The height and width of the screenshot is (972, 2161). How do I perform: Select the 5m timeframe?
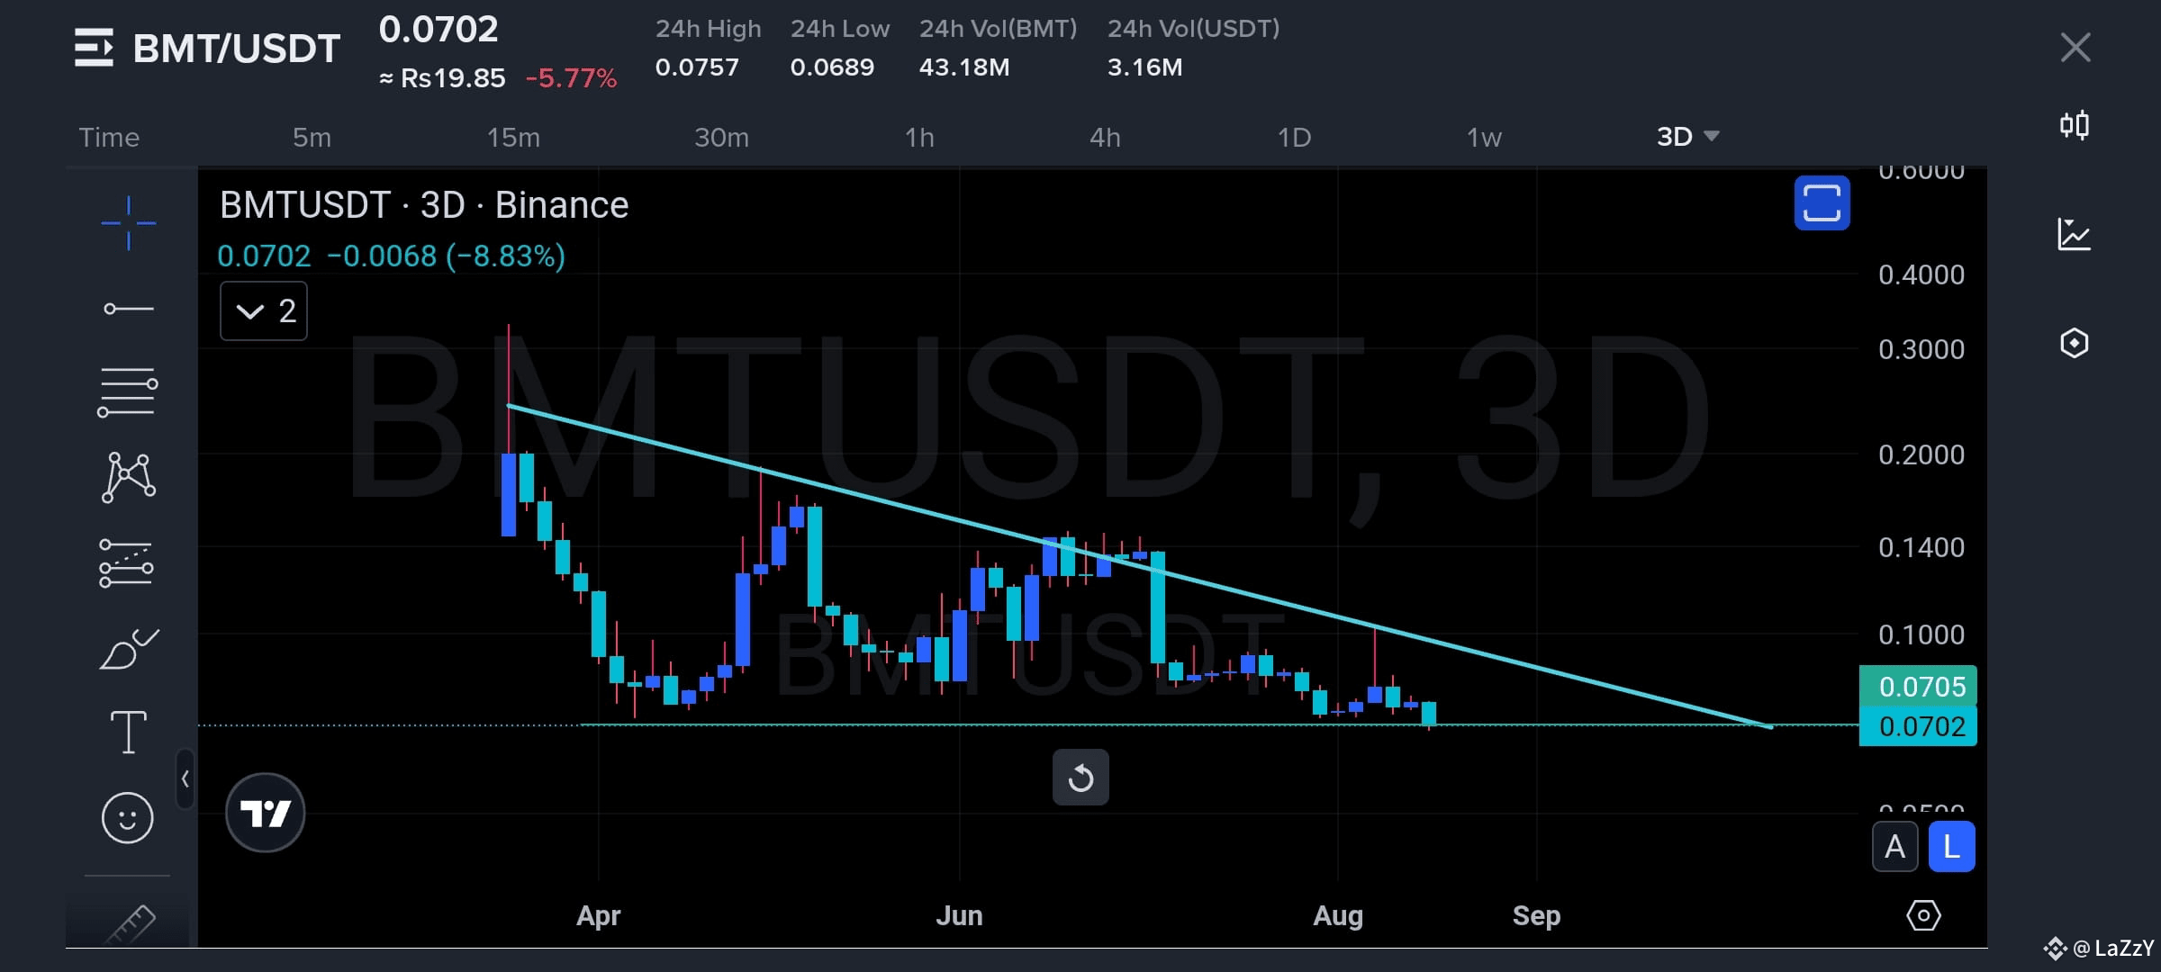312,137
